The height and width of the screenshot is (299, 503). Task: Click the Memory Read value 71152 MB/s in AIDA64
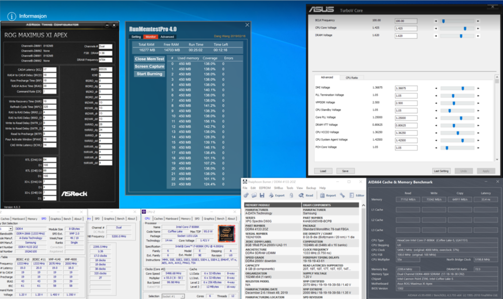tap(408, 199)
